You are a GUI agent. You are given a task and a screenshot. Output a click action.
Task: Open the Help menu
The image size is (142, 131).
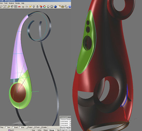click(23, 3)
